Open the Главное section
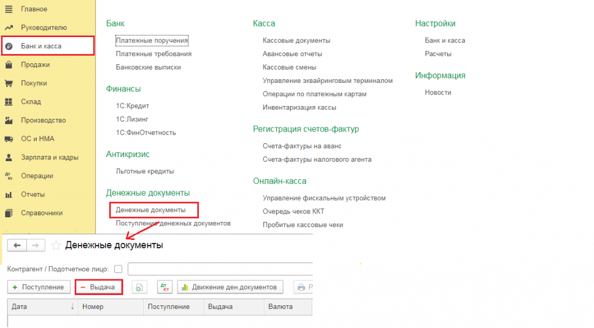The height and width of the screenshot is (328, 594). [x=34, y=9]
